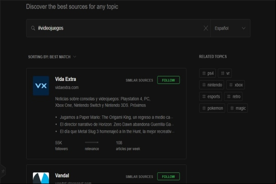The height and width of the screenshot is (184, 276).
Task: Open the Español language dropdown
Action: (x=231, y=28)
